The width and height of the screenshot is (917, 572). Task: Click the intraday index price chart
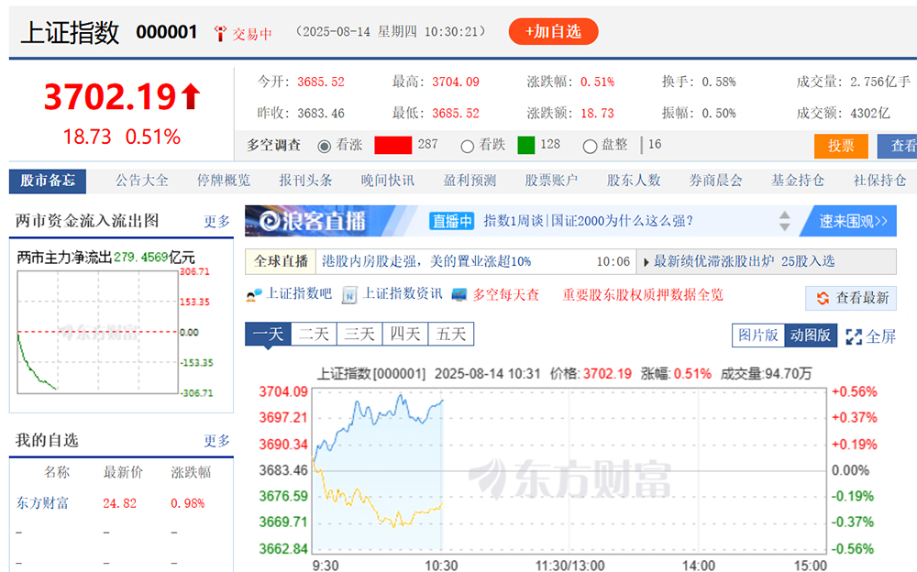pos(569,471)
